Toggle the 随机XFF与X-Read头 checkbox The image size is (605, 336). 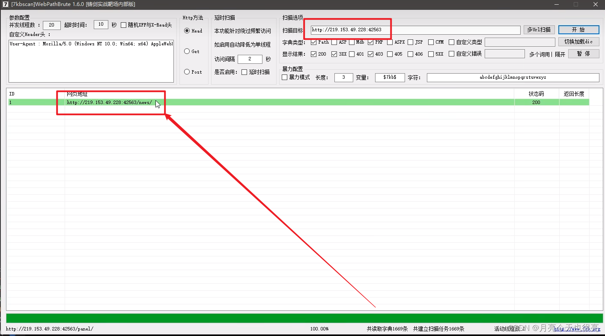coord(124,25)
